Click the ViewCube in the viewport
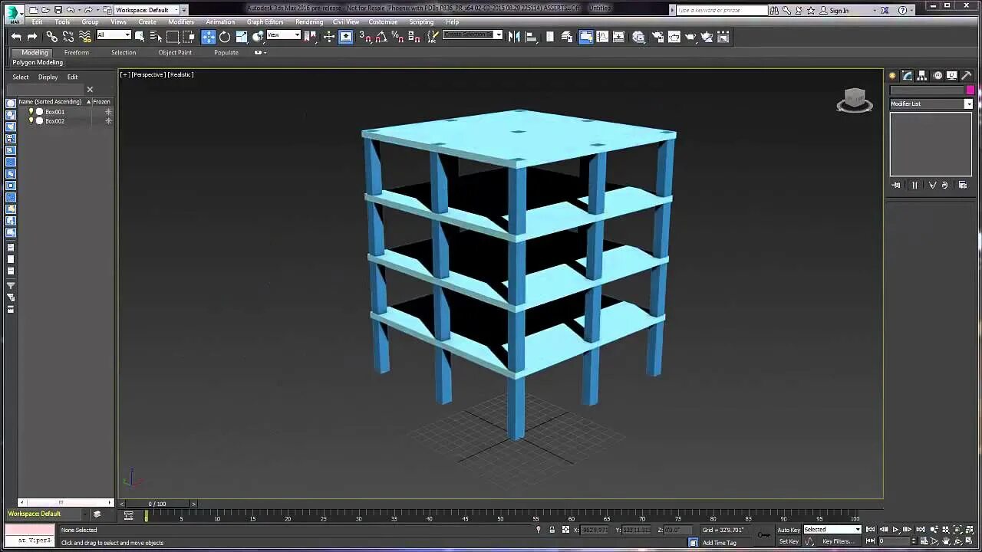The image size is (982, 552). pyautogui.click(x=855, y=100)
